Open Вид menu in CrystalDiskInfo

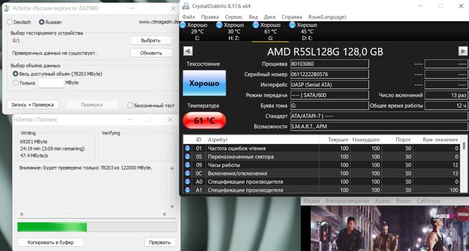click(253, 17)
